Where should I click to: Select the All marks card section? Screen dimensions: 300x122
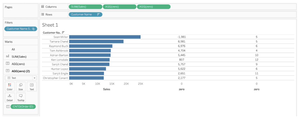pyautogui.click(x=21, y=49)
